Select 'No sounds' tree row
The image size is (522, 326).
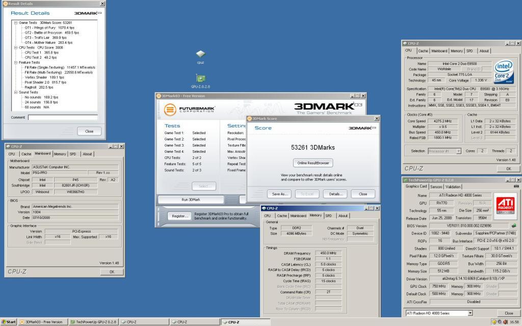point(41,97)
